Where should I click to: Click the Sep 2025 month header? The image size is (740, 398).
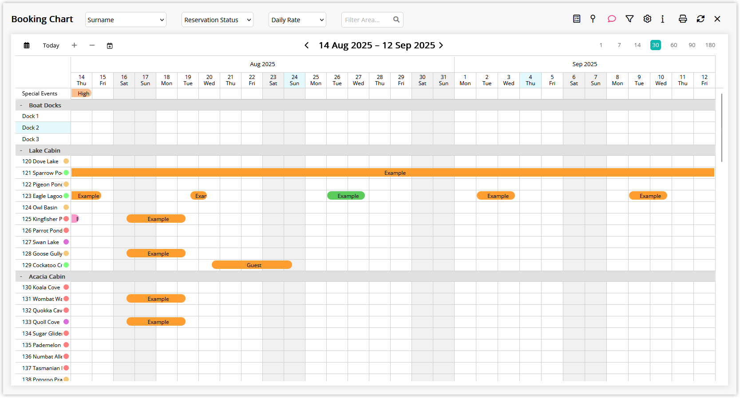(585, 64)
